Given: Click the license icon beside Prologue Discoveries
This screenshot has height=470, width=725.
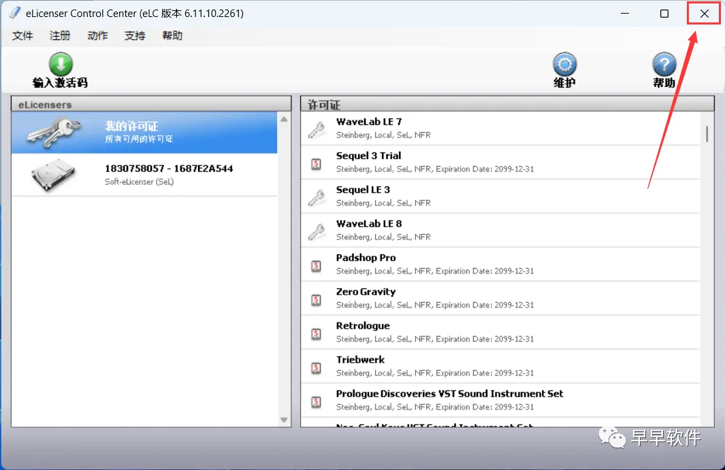Looking at the screenshot, I should click(317, 402).
